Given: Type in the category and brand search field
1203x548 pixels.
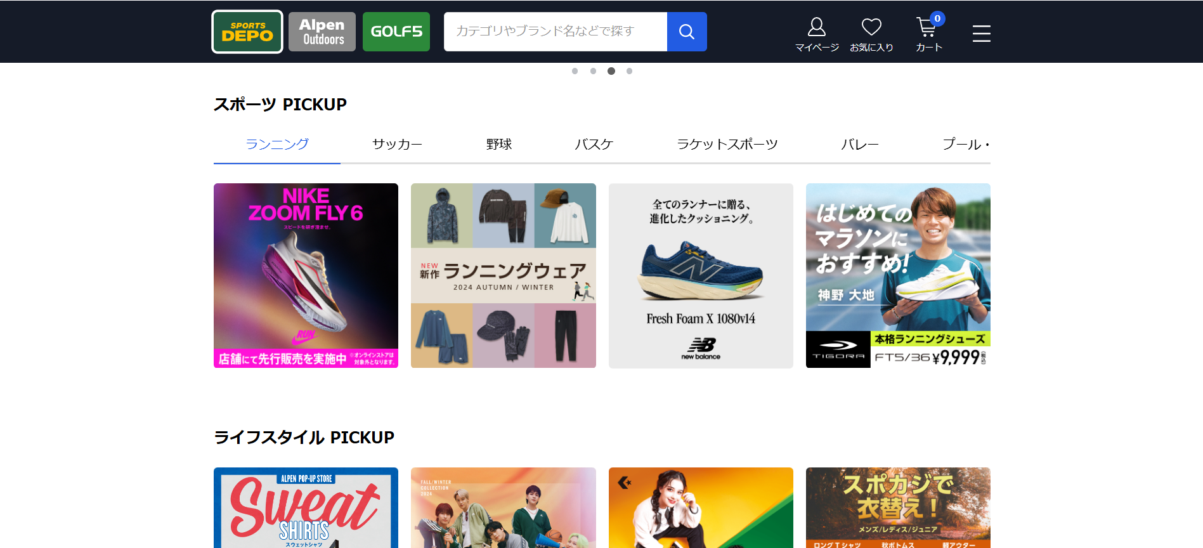Looking at the screenshot, I should tap(555, 32).
